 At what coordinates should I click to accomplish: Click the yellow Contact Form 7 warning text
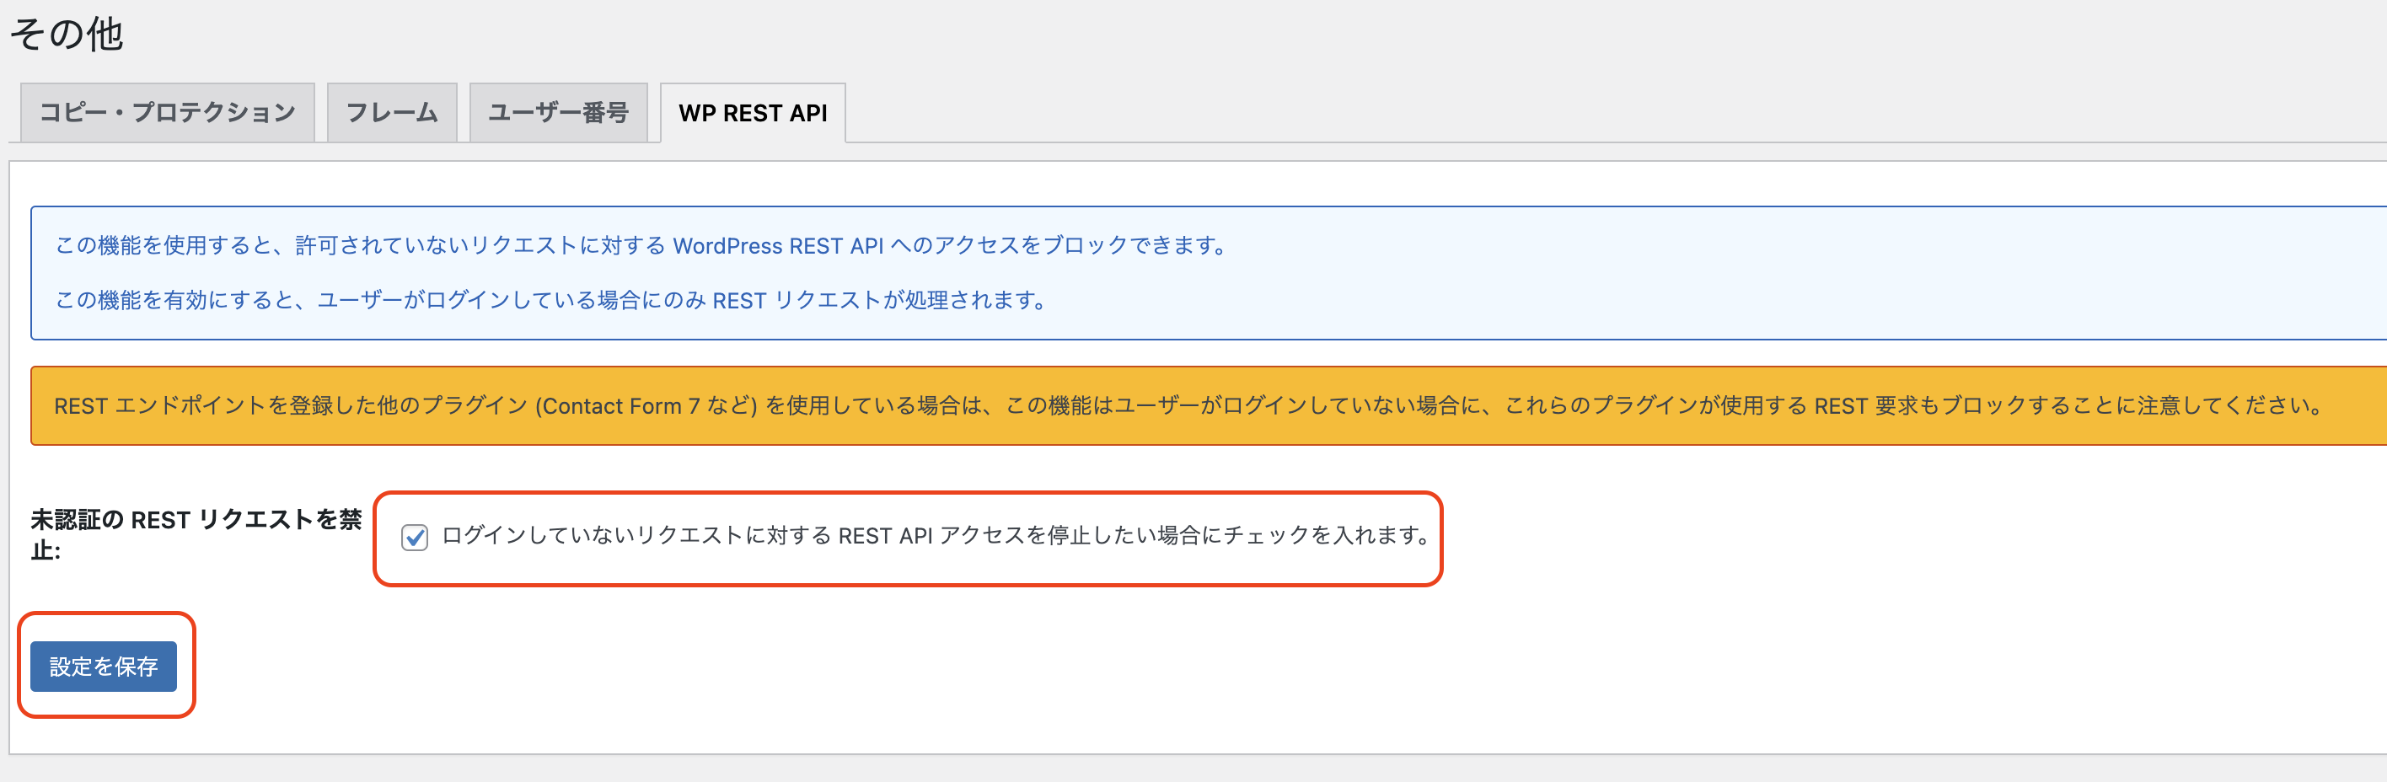pos(1189,406)
